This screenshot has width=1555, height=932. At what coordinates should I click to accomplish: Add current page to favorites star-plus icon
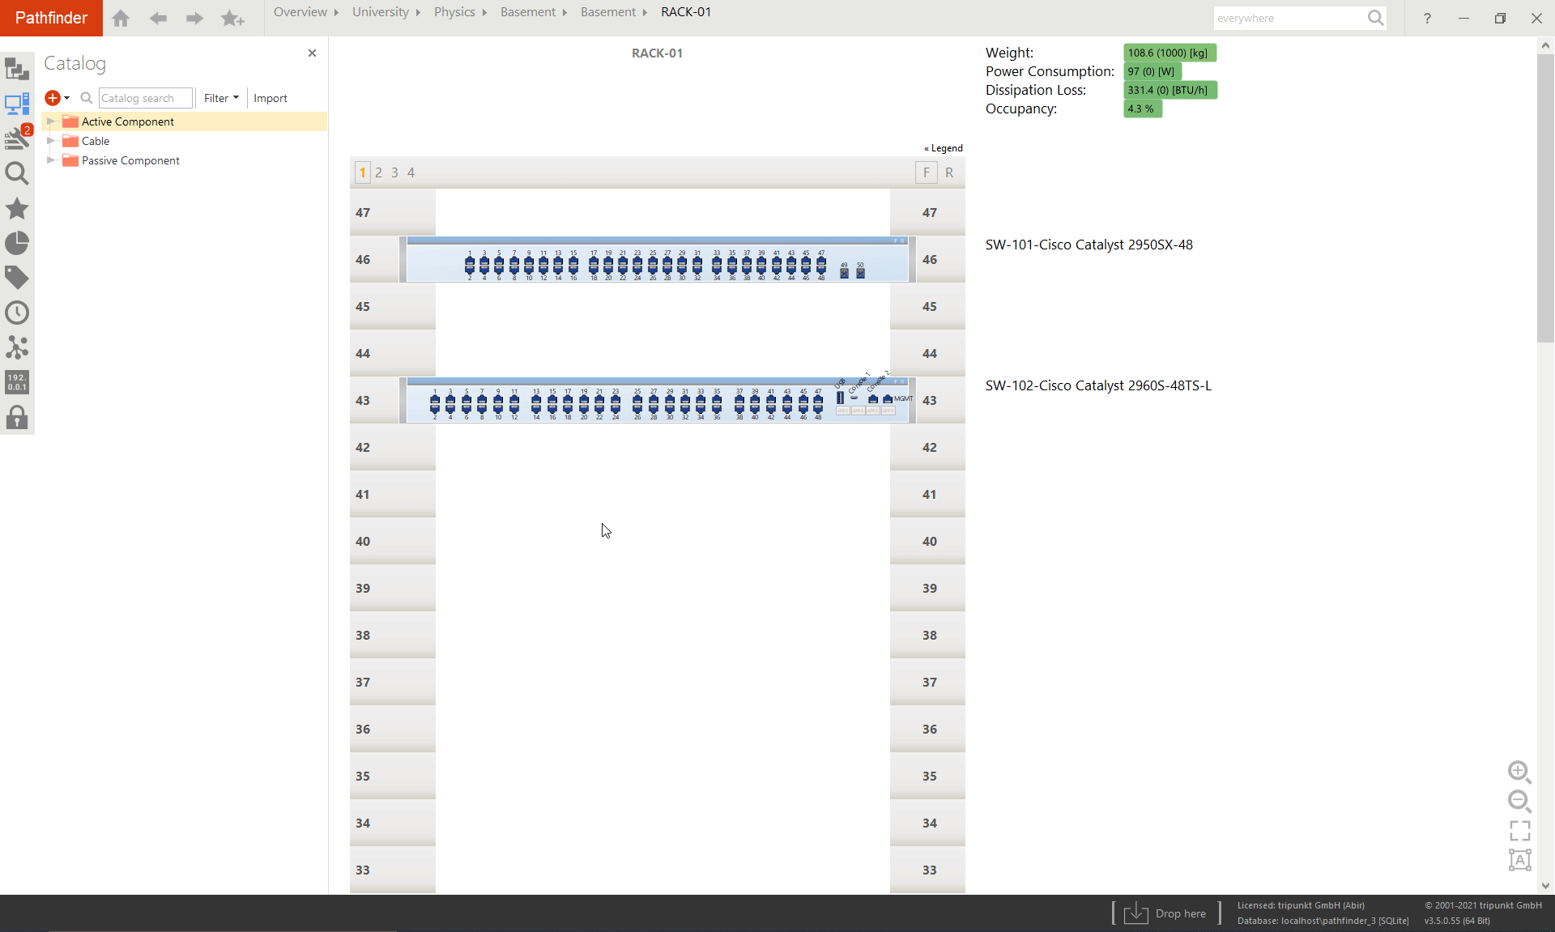coord(232,18)
